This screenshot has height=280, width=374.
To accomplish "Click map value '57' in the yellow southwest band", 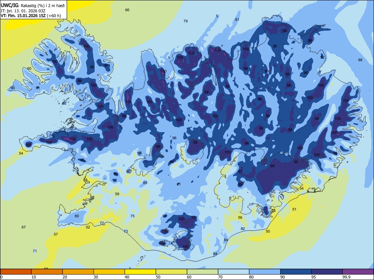I will pos(56,234).
